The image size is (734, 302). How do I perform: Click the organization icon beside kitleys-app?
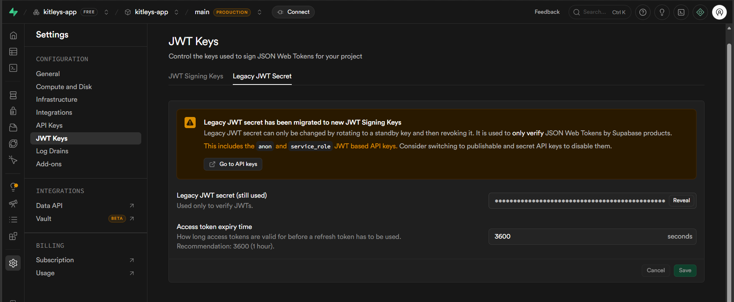tap(36, 12)
